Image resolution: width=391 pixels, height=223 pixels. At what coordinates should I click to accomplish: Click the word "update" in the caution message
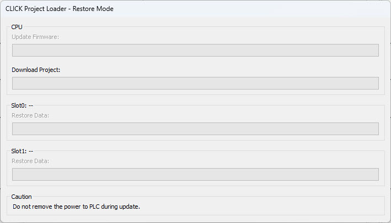[130, 207]
